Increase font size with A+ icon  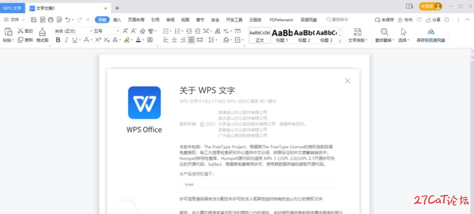[x=125, y=31]
